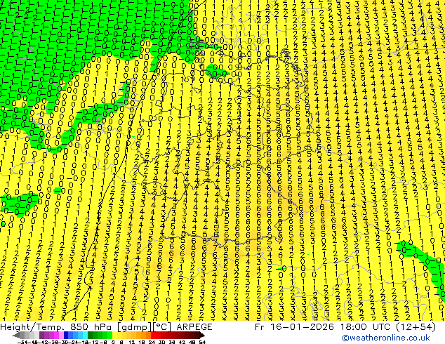This screenshot has height=344, width=445.
Task: Click the '(12+54)' forecast run label
Action: tap(416, 327)
